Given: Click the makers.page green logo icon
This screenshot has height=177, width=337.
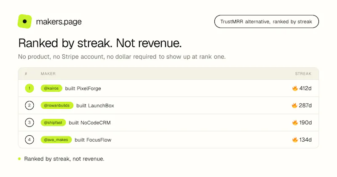Looking at the screenshot, I should 25,21.
